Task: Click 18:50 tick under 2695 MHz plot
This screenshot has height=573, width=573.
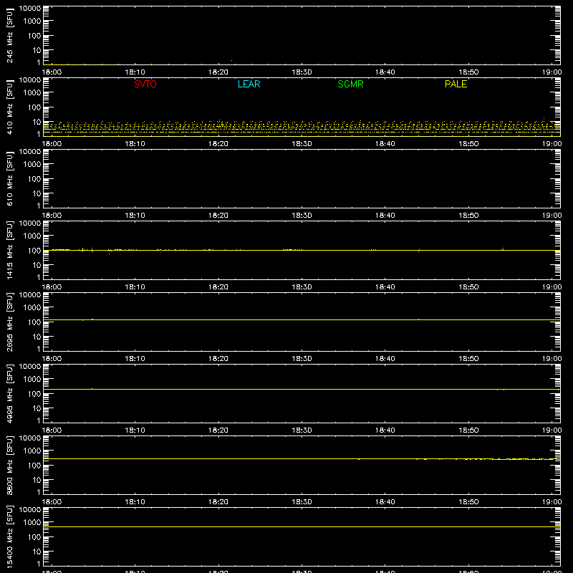Action: click(468, 359)
